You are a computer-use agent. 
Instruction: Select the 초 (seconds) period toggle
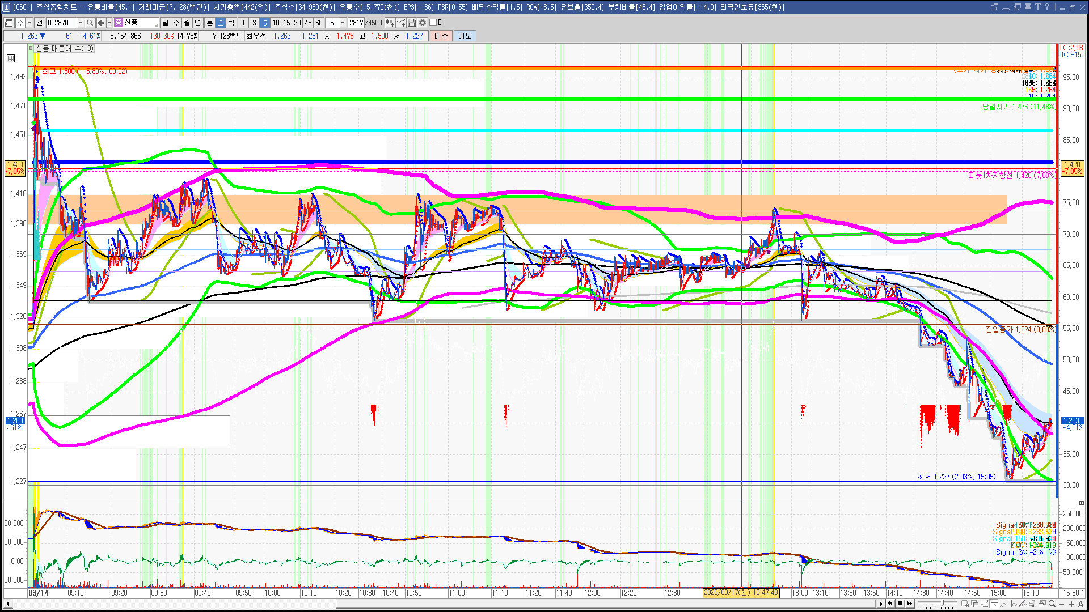click(221, 23)
